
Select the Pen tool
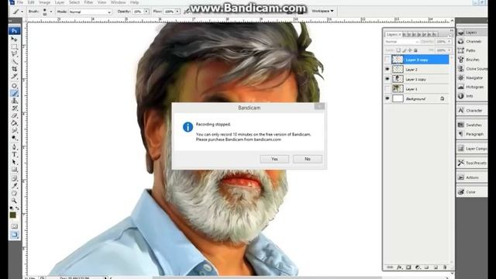(14, 147)
